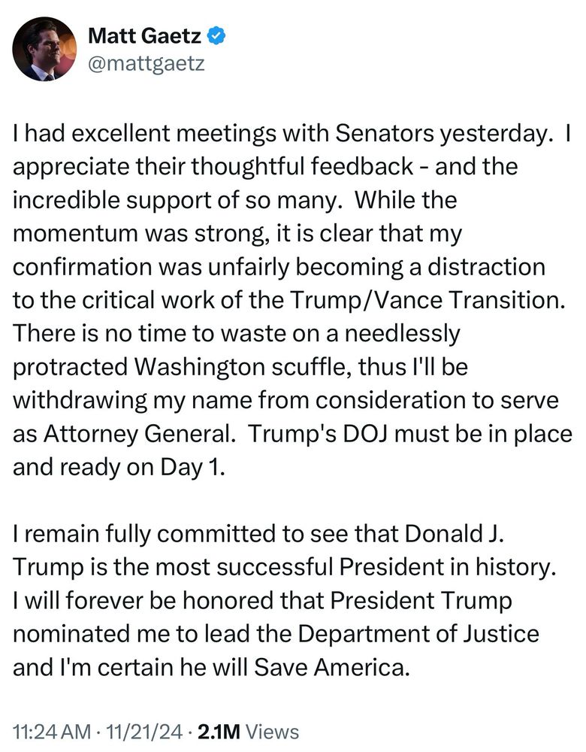Click the closing words "Save America"
The image size is (586, 752).
coord(331,667)
